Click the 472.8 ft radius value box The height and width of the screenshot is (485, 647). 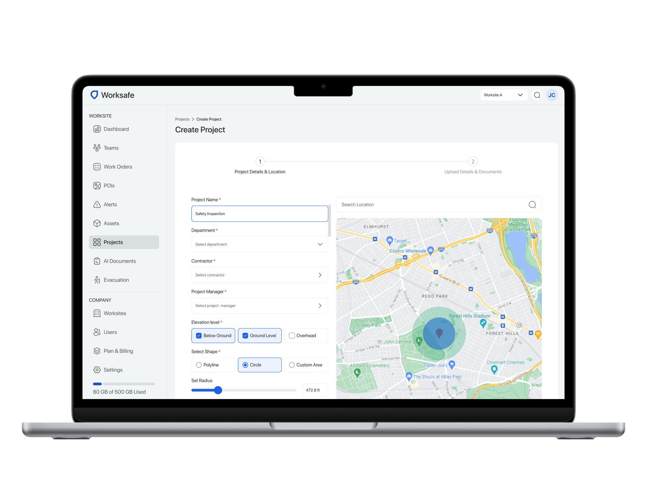pos(315,390)
